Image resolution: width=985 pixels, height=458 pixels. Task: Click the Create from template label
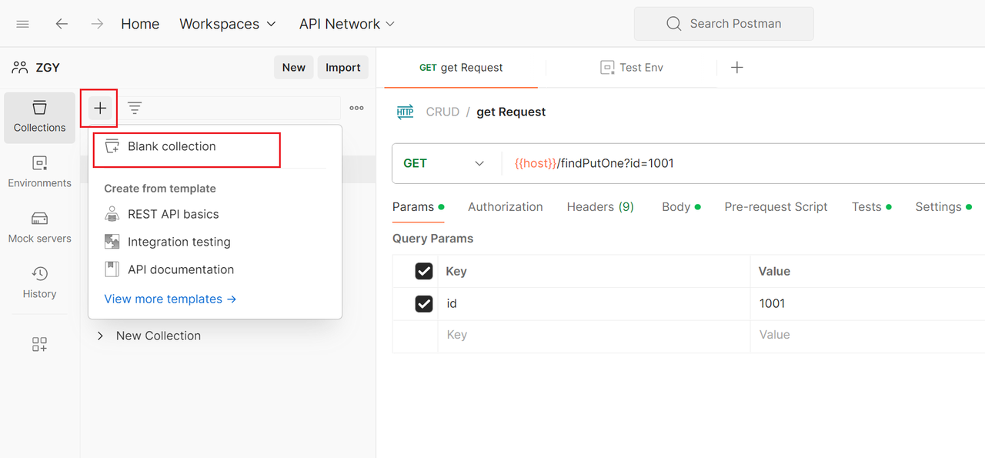pos(160,189)
